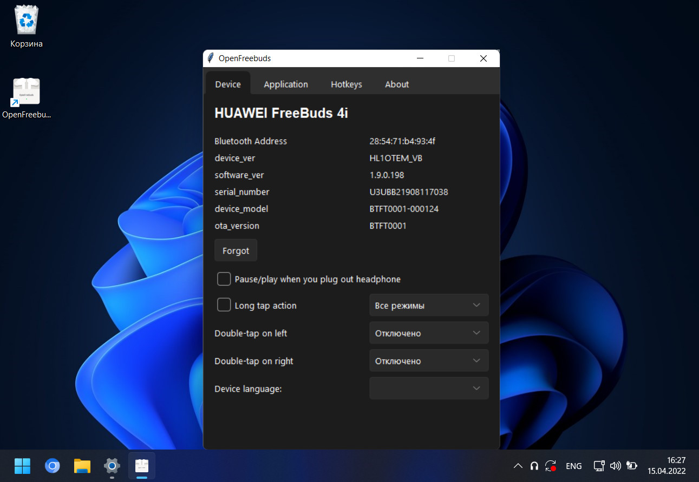699x482 pixels.
Task: Go to the About tab
Action: click(397, 84)
